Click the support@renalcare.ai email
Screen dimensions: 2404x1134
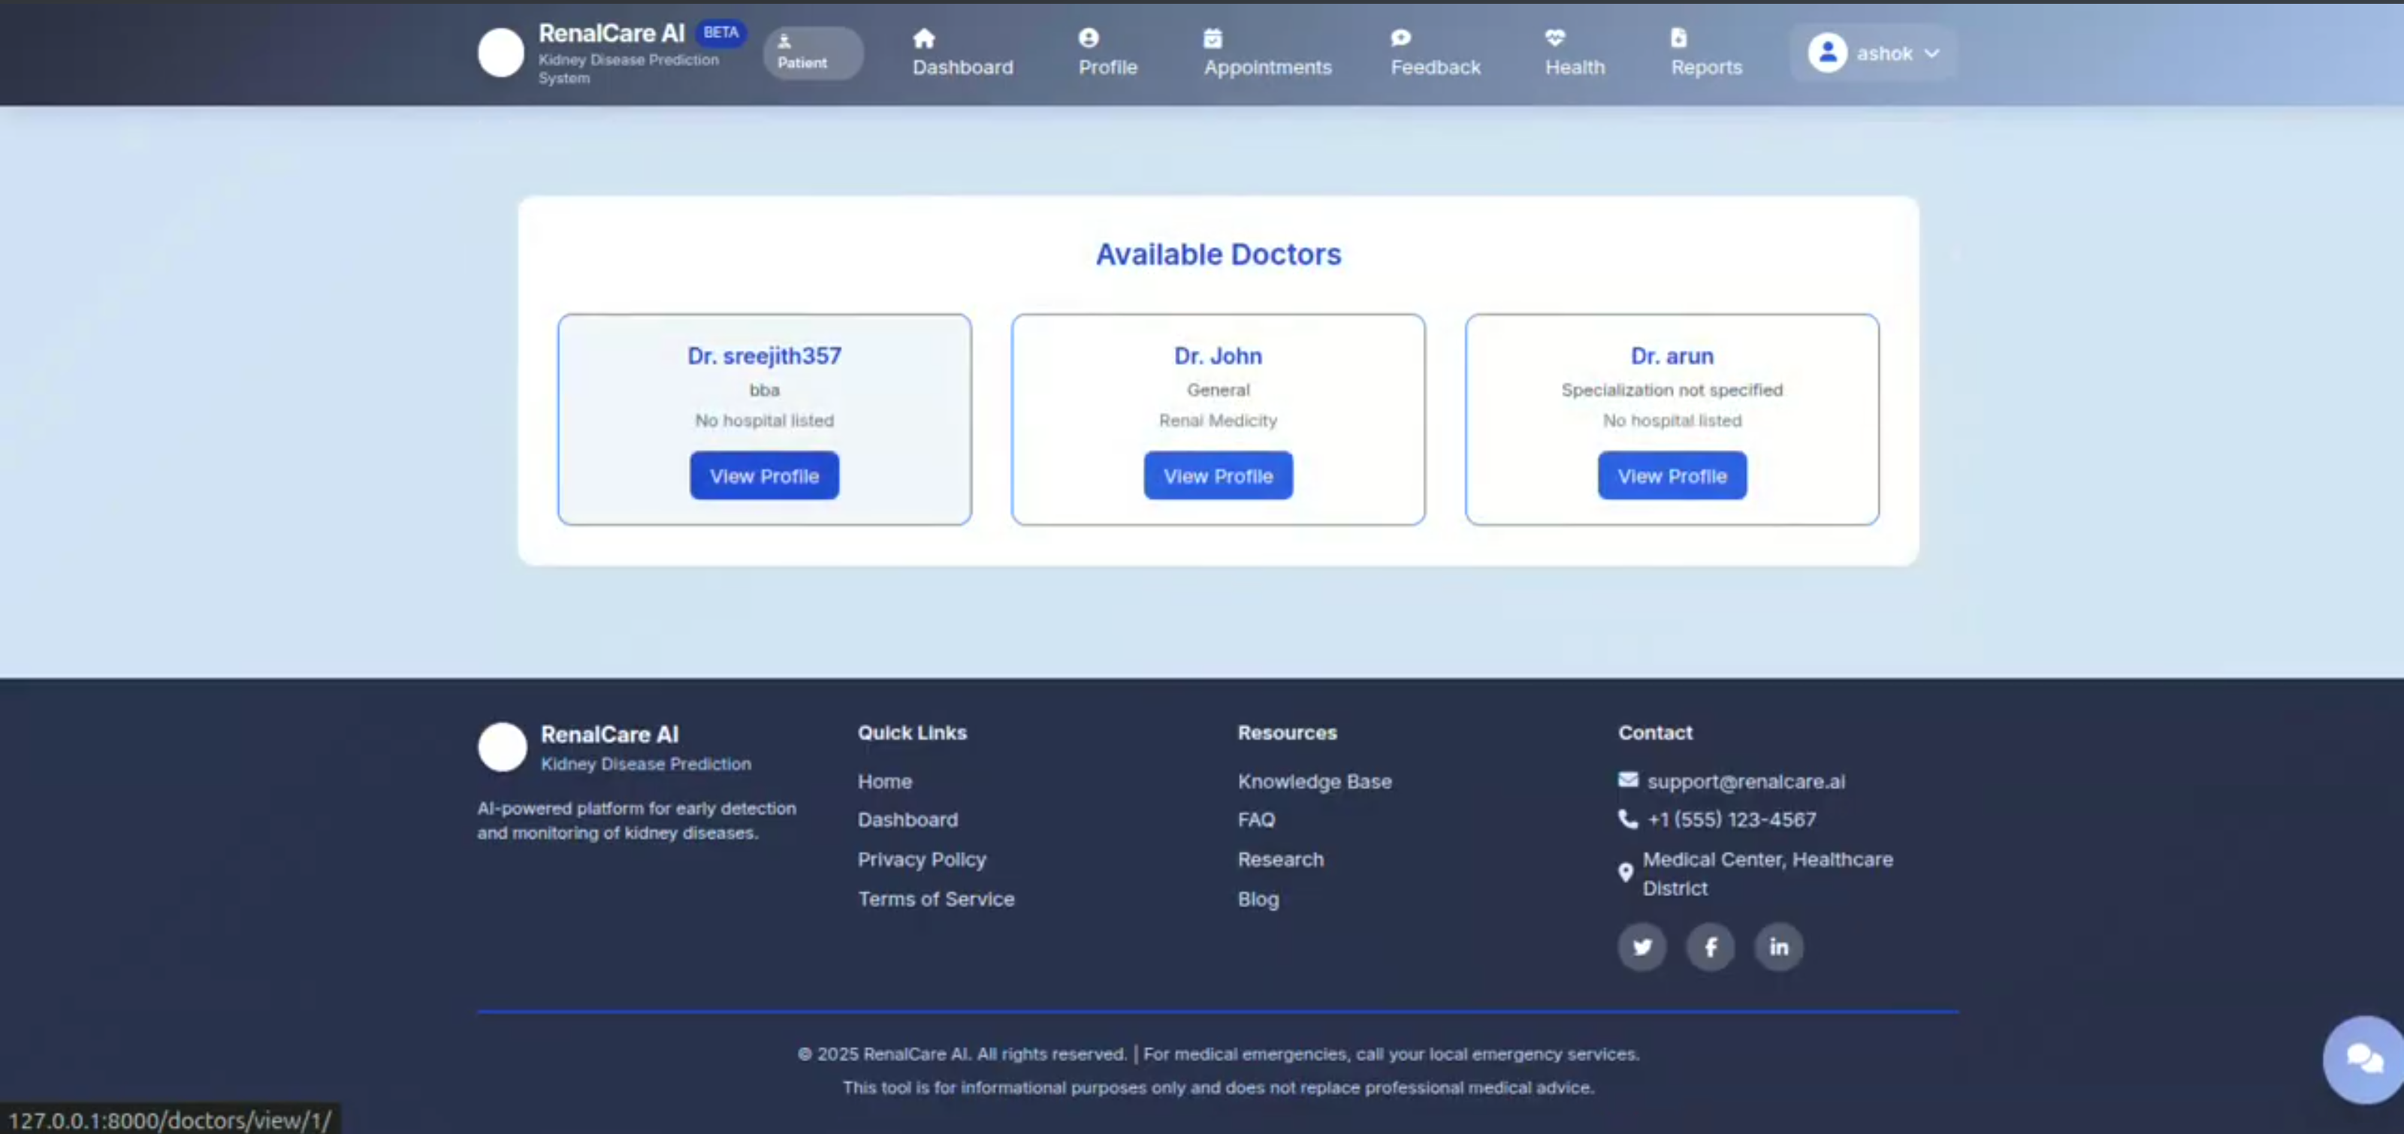click(1746, 782)
